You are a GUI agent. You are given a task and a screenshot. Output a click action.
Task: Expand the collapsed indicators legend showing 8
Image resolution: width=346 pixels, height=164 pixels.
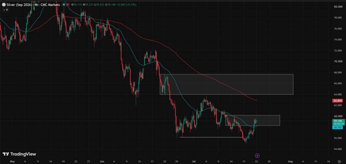coord(5,10)
